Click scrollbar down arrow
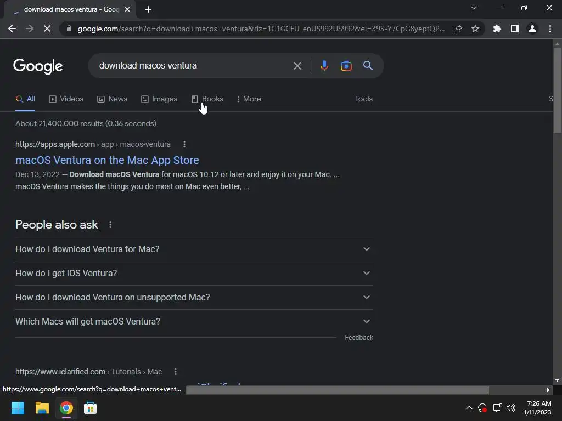 click(x=557, y=380)
